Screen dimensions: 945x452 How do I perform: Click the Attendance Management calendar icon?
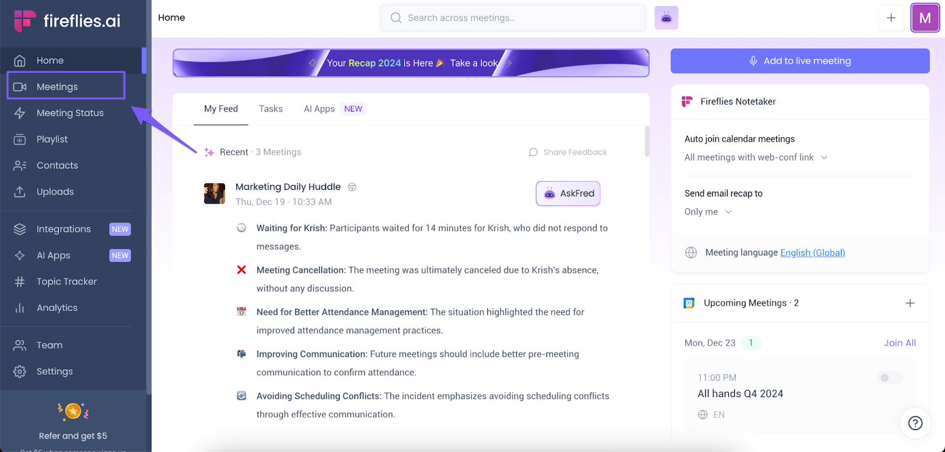pos(242,312)
